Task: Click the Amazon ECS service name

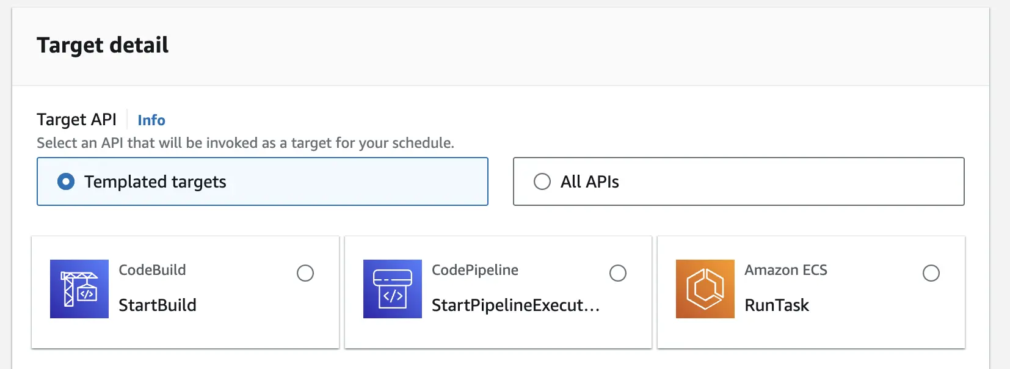Action: point(786,270)
